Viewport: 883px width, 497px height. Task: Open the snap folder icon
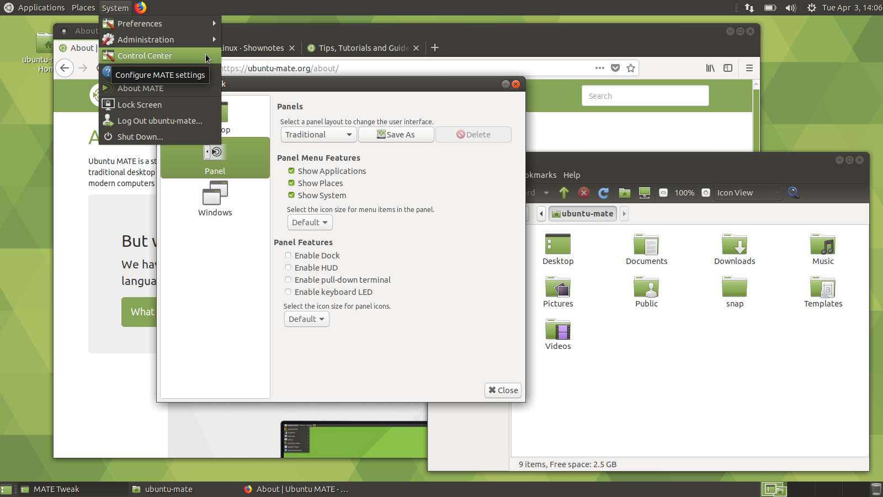pos(735,287)
